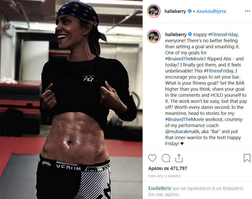Open the first #FitnessFriday hashtag
The image size is (252, 199).
point(223,35)
